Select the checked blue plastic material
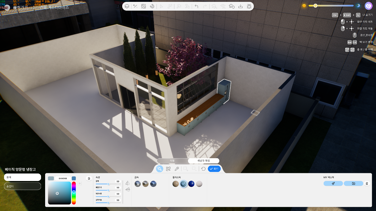The width and height of the screenshot is (376, 211). click(x=184, y=184)
